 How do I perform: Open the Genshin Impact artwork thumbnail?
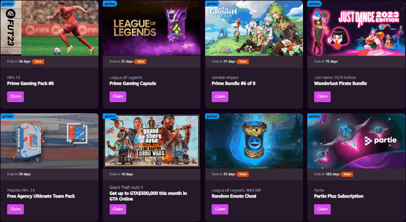254,28
